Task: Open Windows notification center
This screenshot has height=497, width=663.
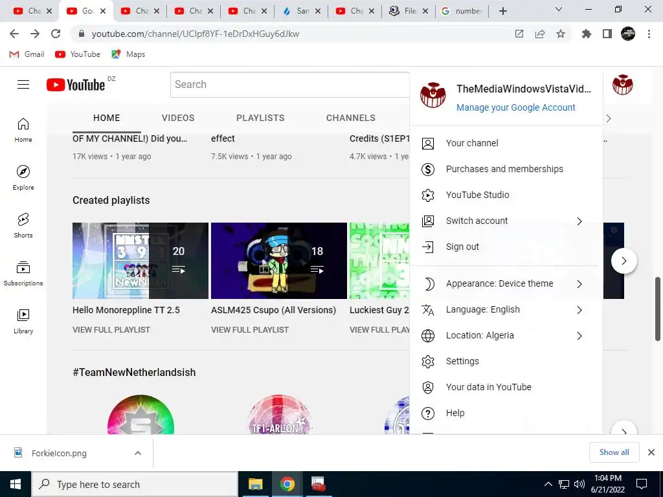Action: pyautogui.click(x=642, y=484)
